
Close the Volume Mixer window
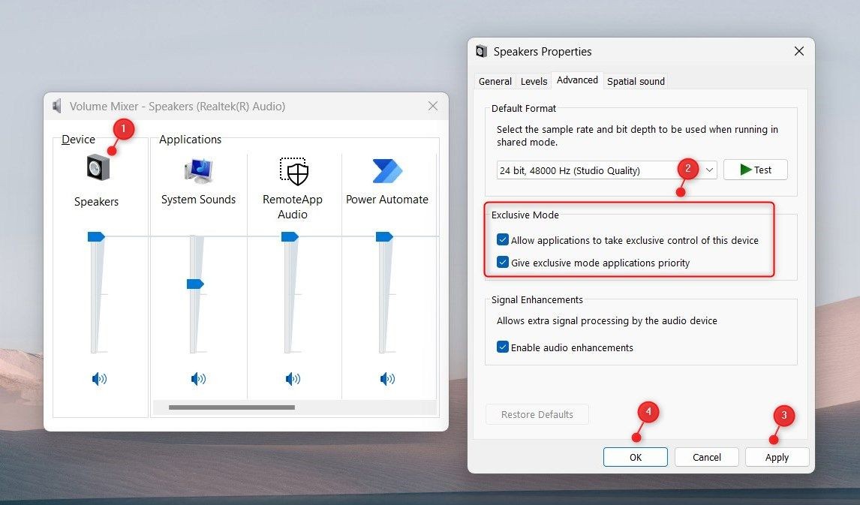pyautogui.click(x=433, y=106)
